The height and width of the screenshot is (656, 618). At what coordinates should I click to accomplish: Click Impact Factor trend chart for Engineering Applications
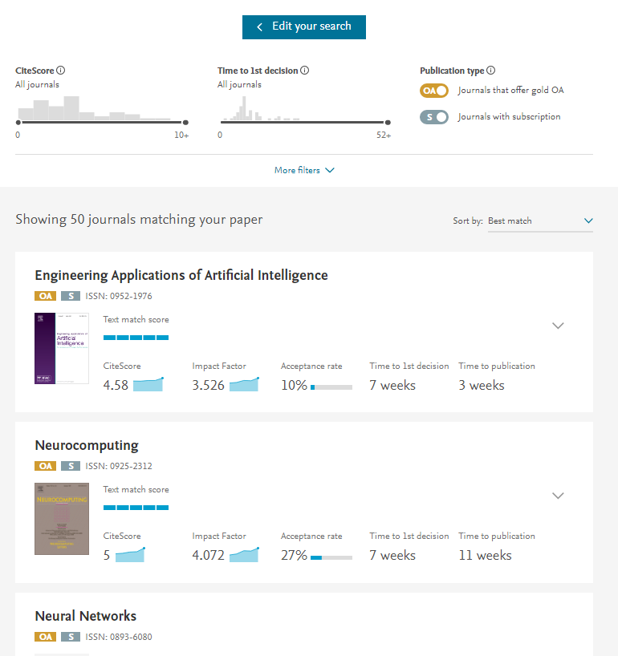(244, 384)
